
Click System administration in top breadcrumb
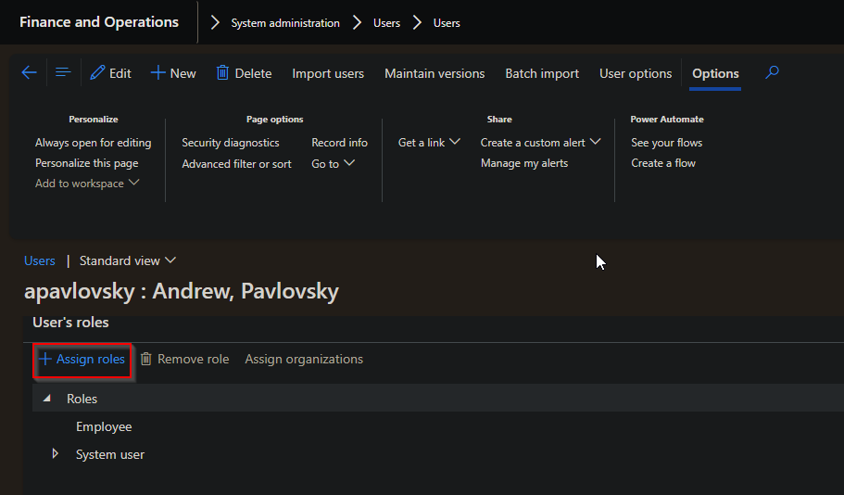pyautogui.click(x=285, y=23)
